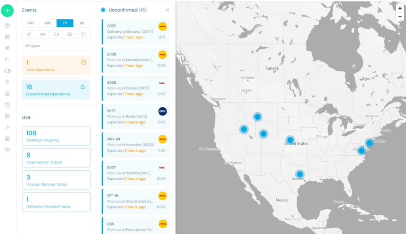Image resolution: width=406 pixels, height=234 pixels.
Task: Open B306 Pick-up in Dallas event
Action: pyautogui.click(x=136, y=88)
